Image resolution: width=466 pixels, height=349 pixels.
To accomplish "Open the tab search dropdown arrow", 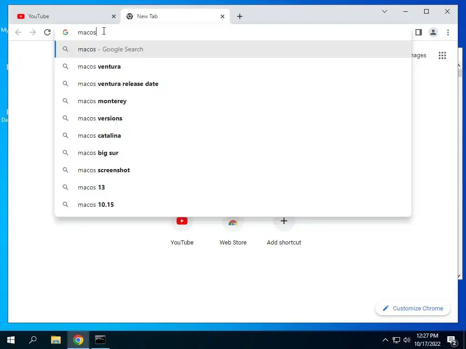I will pyautogui.click(x=384, y=11).
